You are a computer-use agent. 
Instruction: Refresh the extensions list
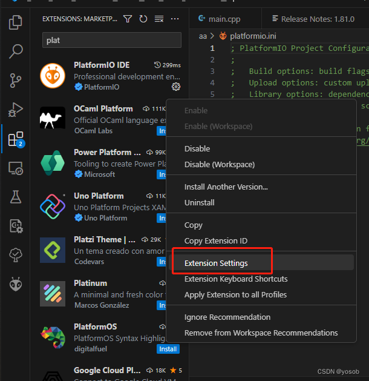143,19
